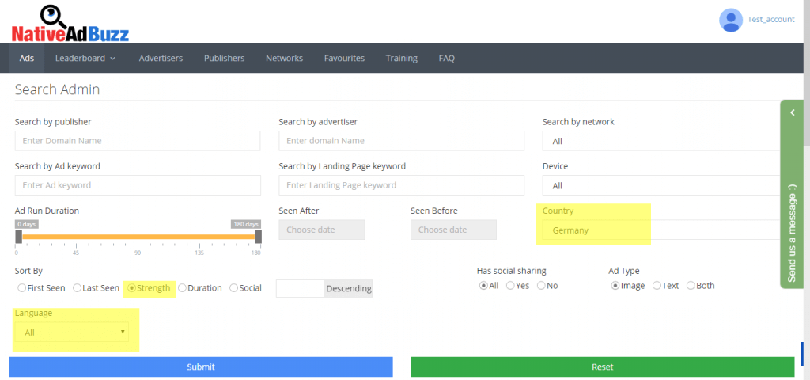Select Strength sort option

pyautogui.click(x=132, y=288)
